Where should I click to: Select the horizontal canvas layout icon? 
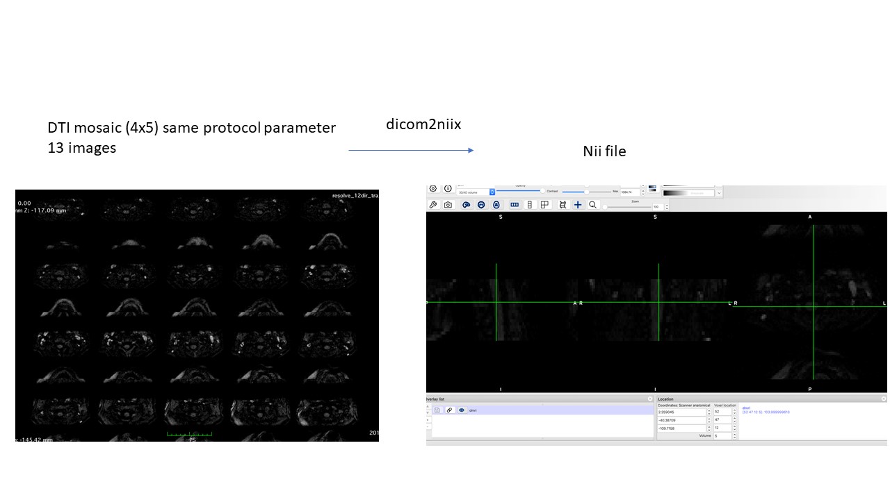pos(515,205)
